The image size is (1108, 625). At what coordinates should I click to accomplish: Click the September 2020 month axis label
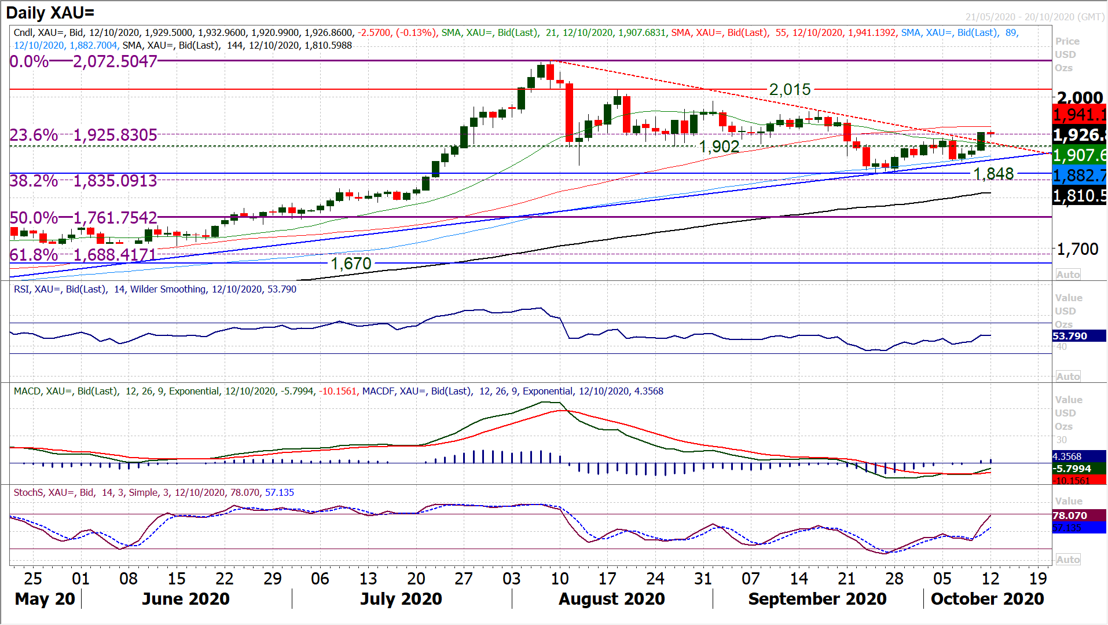pos(817,599)
